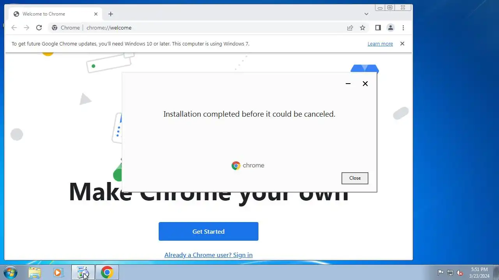Open Action Center flag icon in tray

pyautogui.click(x=441, y=273)
